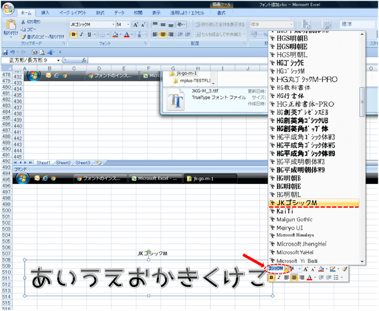Click the font list scrollbar thumb
Image resolution: width=379 pixels, height=311 pixels.
[362, 102]
